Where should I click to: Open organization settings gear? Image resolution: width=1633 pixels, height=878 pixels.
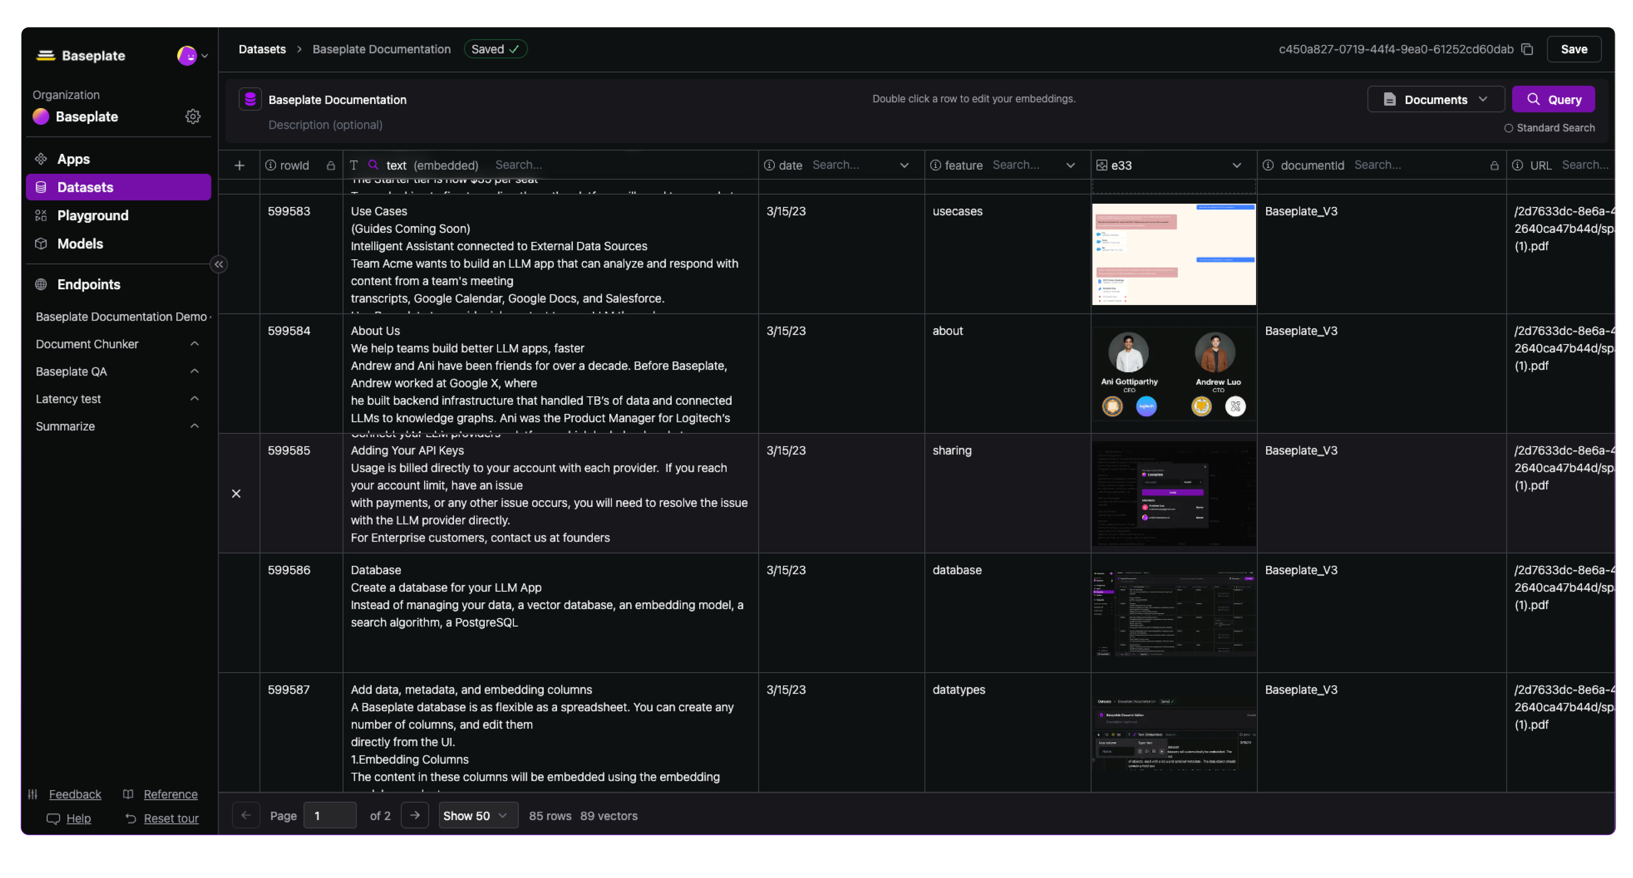pos(193,117)
